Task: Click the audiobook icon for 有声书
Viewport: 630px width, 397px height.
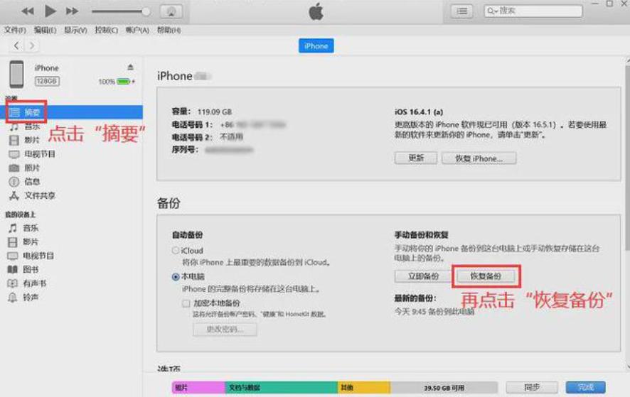Action: [13, 283]
